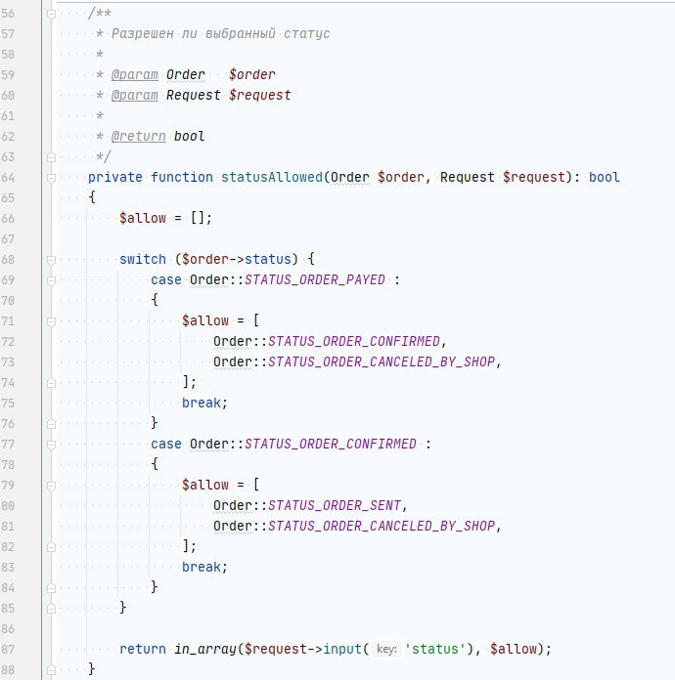Viewport: 675px width, 680px height.
Task: Click STATUS_ORDER_CANCELED_BY_SHOP on line 73
Action: [x=382, y=361]
